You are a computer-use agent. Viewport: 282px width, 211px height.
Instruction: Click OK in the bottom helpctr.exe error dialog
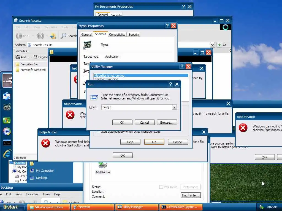123,156
